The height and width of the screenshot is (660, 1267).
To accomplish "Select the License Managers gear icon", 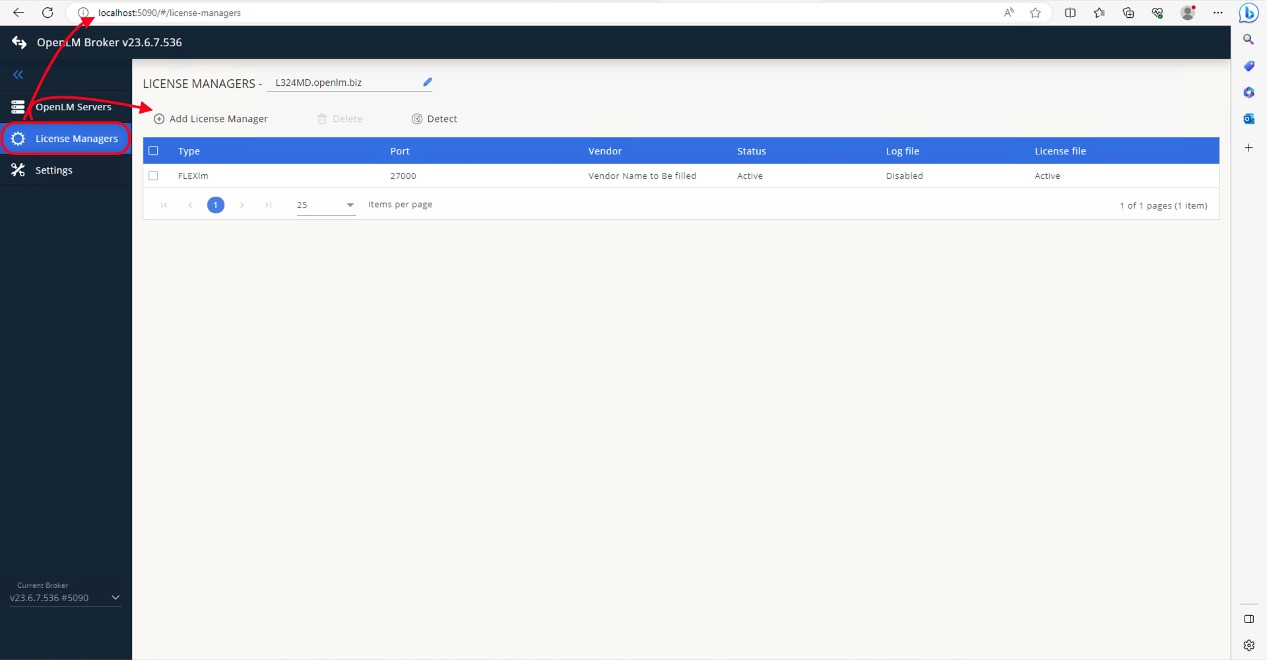I will [18, 138].
